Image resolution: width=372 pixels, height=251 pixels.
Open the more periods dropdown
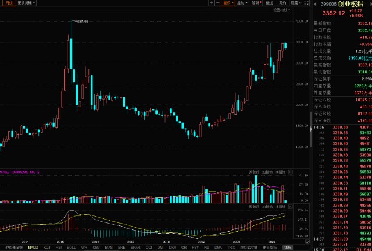(x=26, y=3)
